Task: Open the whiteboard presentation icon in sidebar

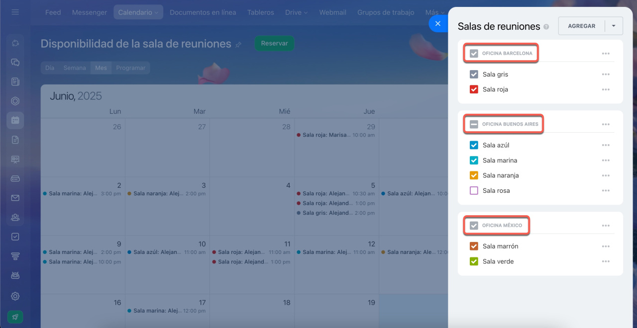Action: pos(15,159)
